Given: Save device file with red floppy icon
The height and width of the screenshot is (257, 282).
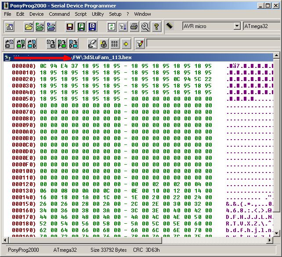Looking at the screenshot, I should click(x=70, y=27).
